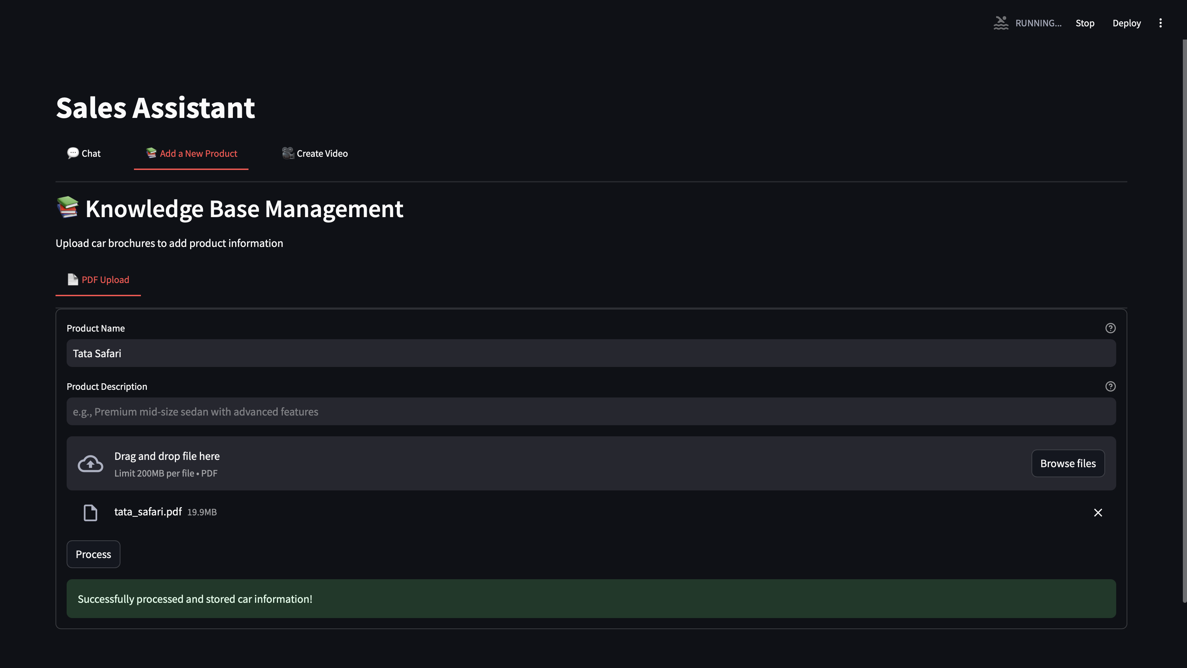
Task: Click the Product Name help icon
Action: click(x=1110, y=328)
